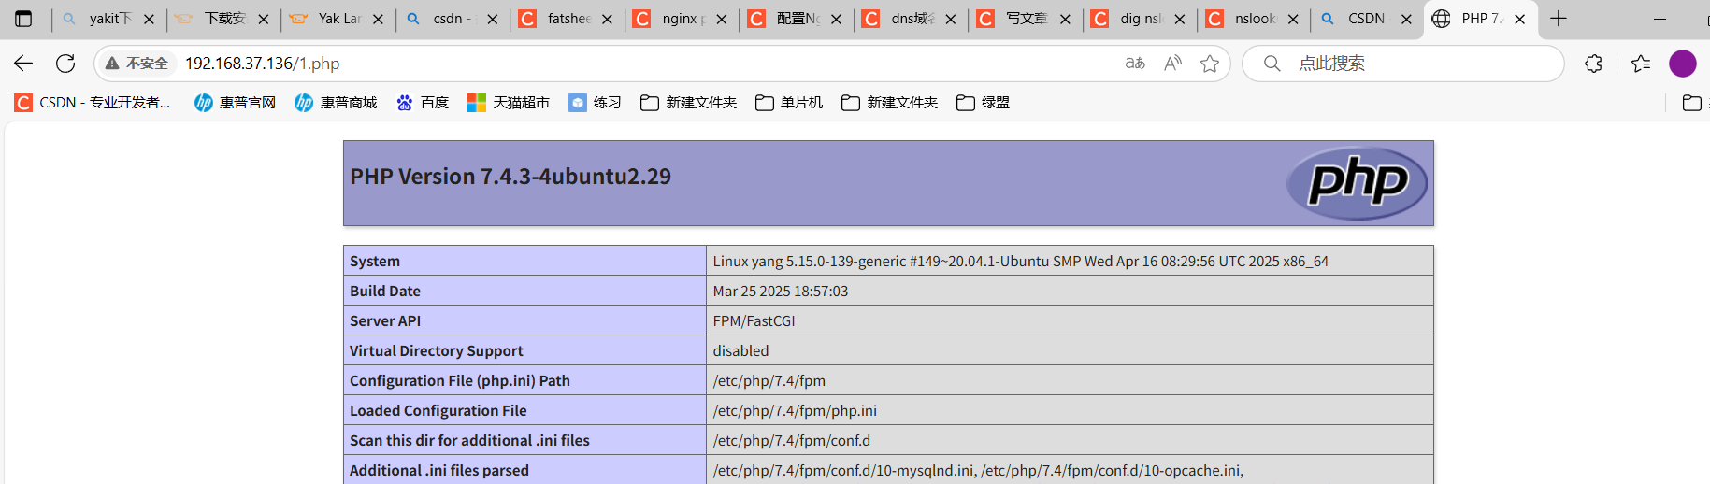Screen dimensions: 1710x484
Task: Open the other favorites folder icon
Action: (1691, 103)
